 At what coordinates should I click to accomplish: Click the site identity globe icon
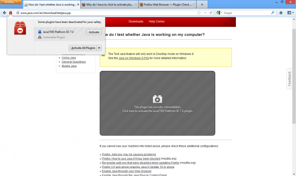pos(18,13)
